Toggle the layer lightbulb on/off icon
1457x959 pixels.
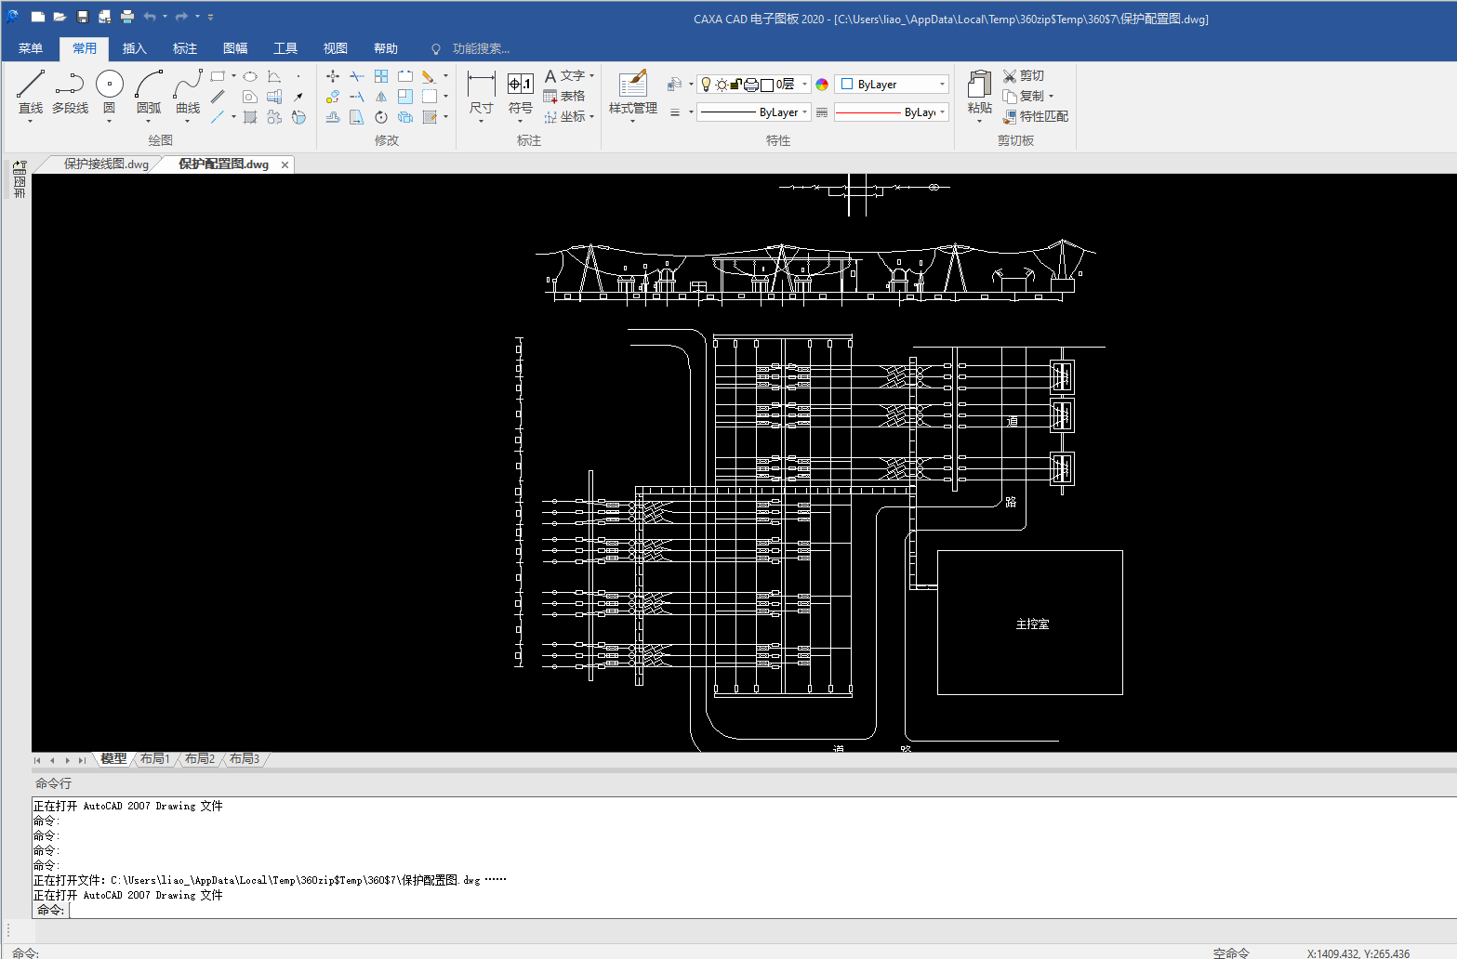point(706,85)
